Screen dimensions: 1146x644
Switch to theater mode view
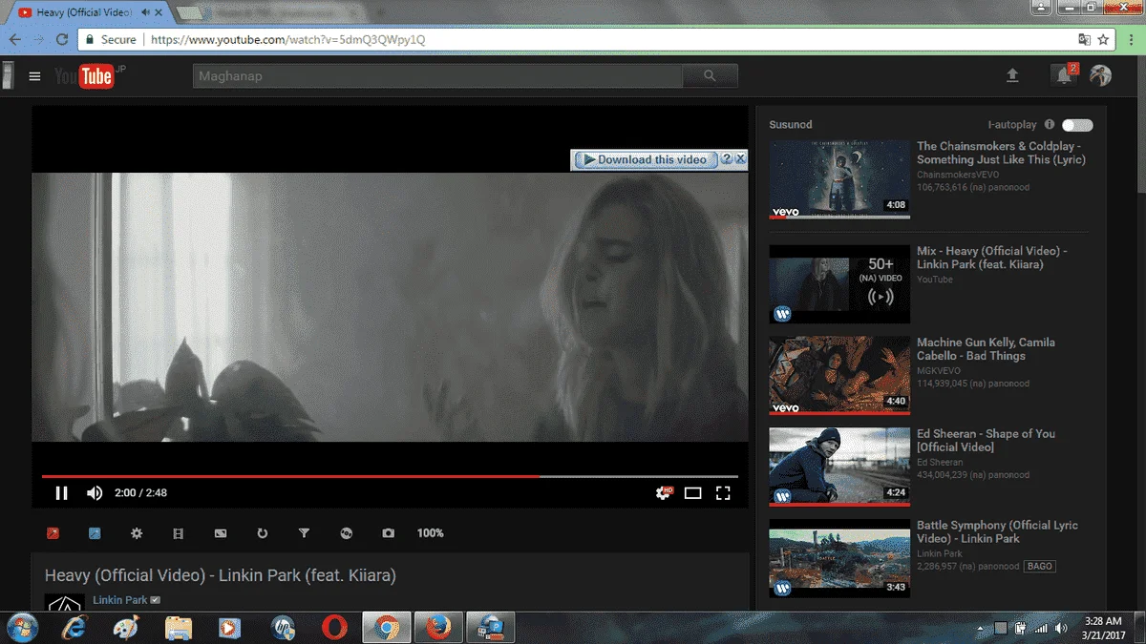click(693, 493)
